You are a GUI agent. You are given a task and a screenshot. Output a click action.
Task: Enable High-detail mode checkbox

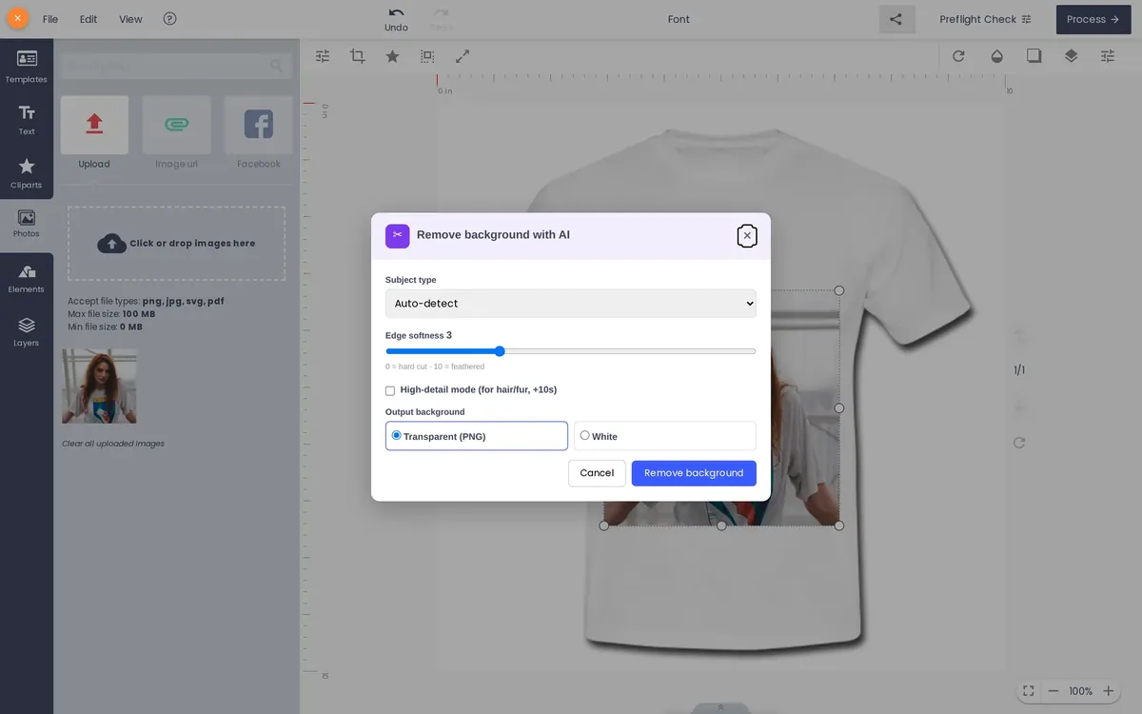390,390
